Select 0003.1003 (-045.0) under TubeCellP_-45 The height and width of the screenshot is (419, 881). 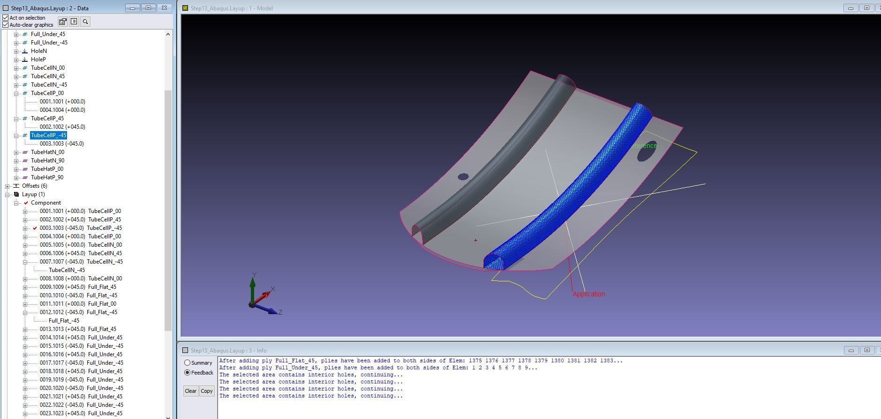(x=62, y=144)
